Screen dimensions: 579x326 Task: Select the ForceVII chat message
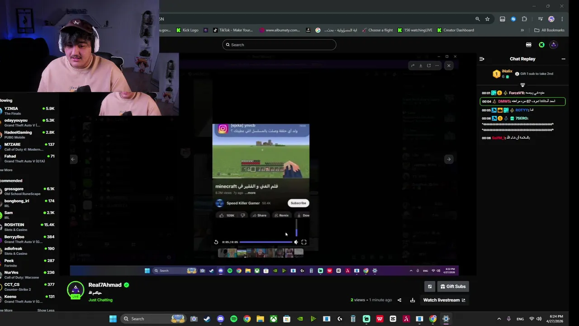[x=522, y=93]
